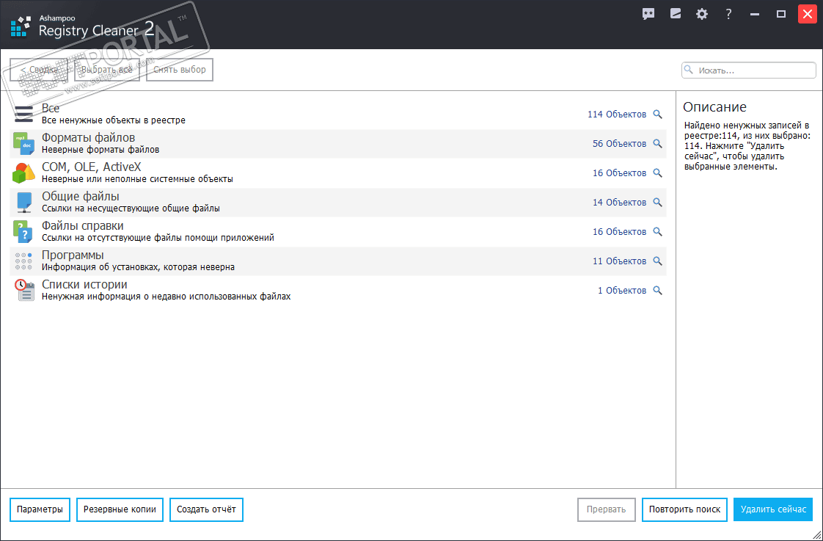Click the window resize grip corner
823x541 pixels.
[x=817, y=535]
